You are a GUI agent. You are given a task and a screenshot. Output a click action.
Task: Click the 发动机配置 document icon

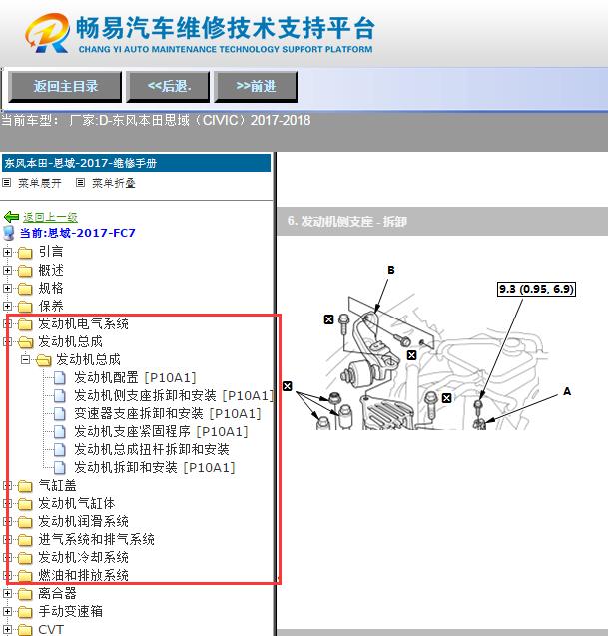pos(60,377)
